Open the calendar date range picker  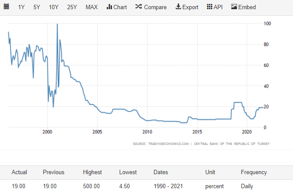coord(7,7)
